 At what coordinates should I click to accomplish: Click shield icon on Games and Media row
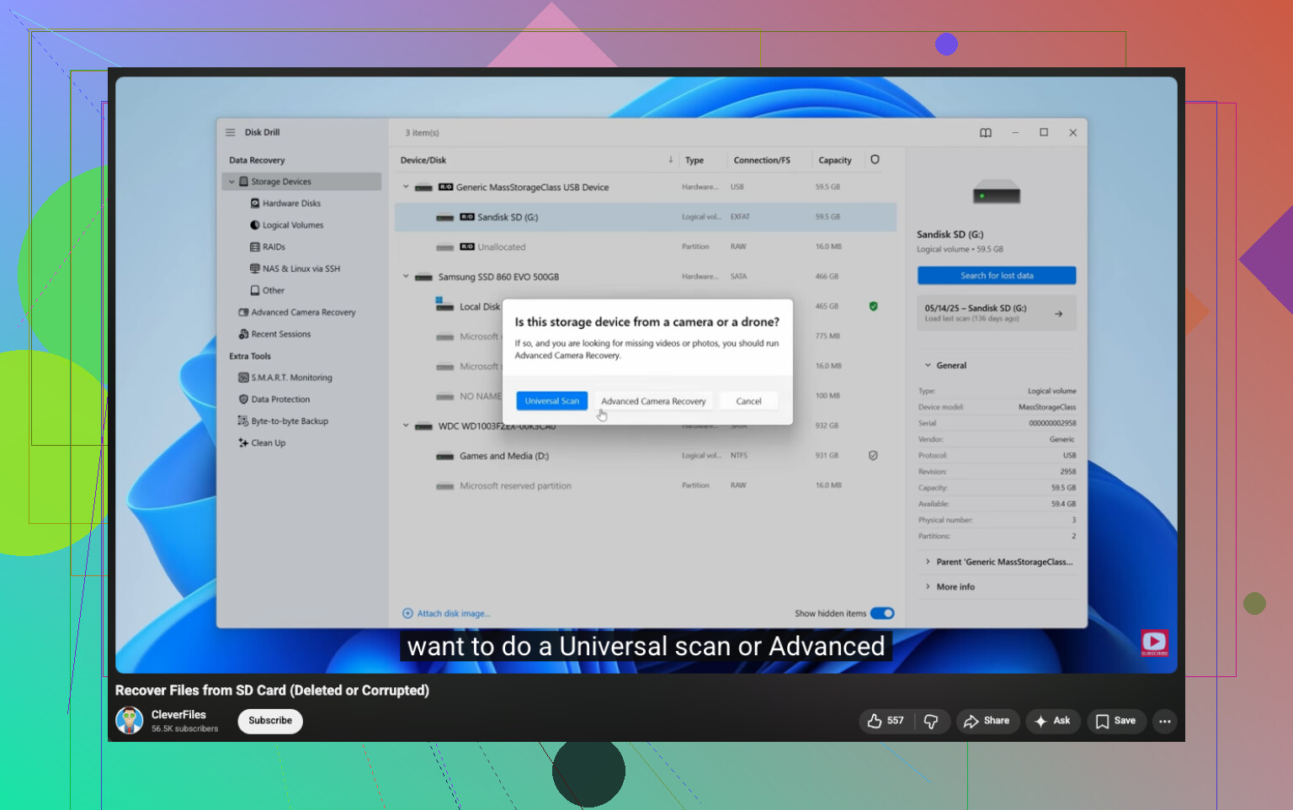tap(873, 455)
